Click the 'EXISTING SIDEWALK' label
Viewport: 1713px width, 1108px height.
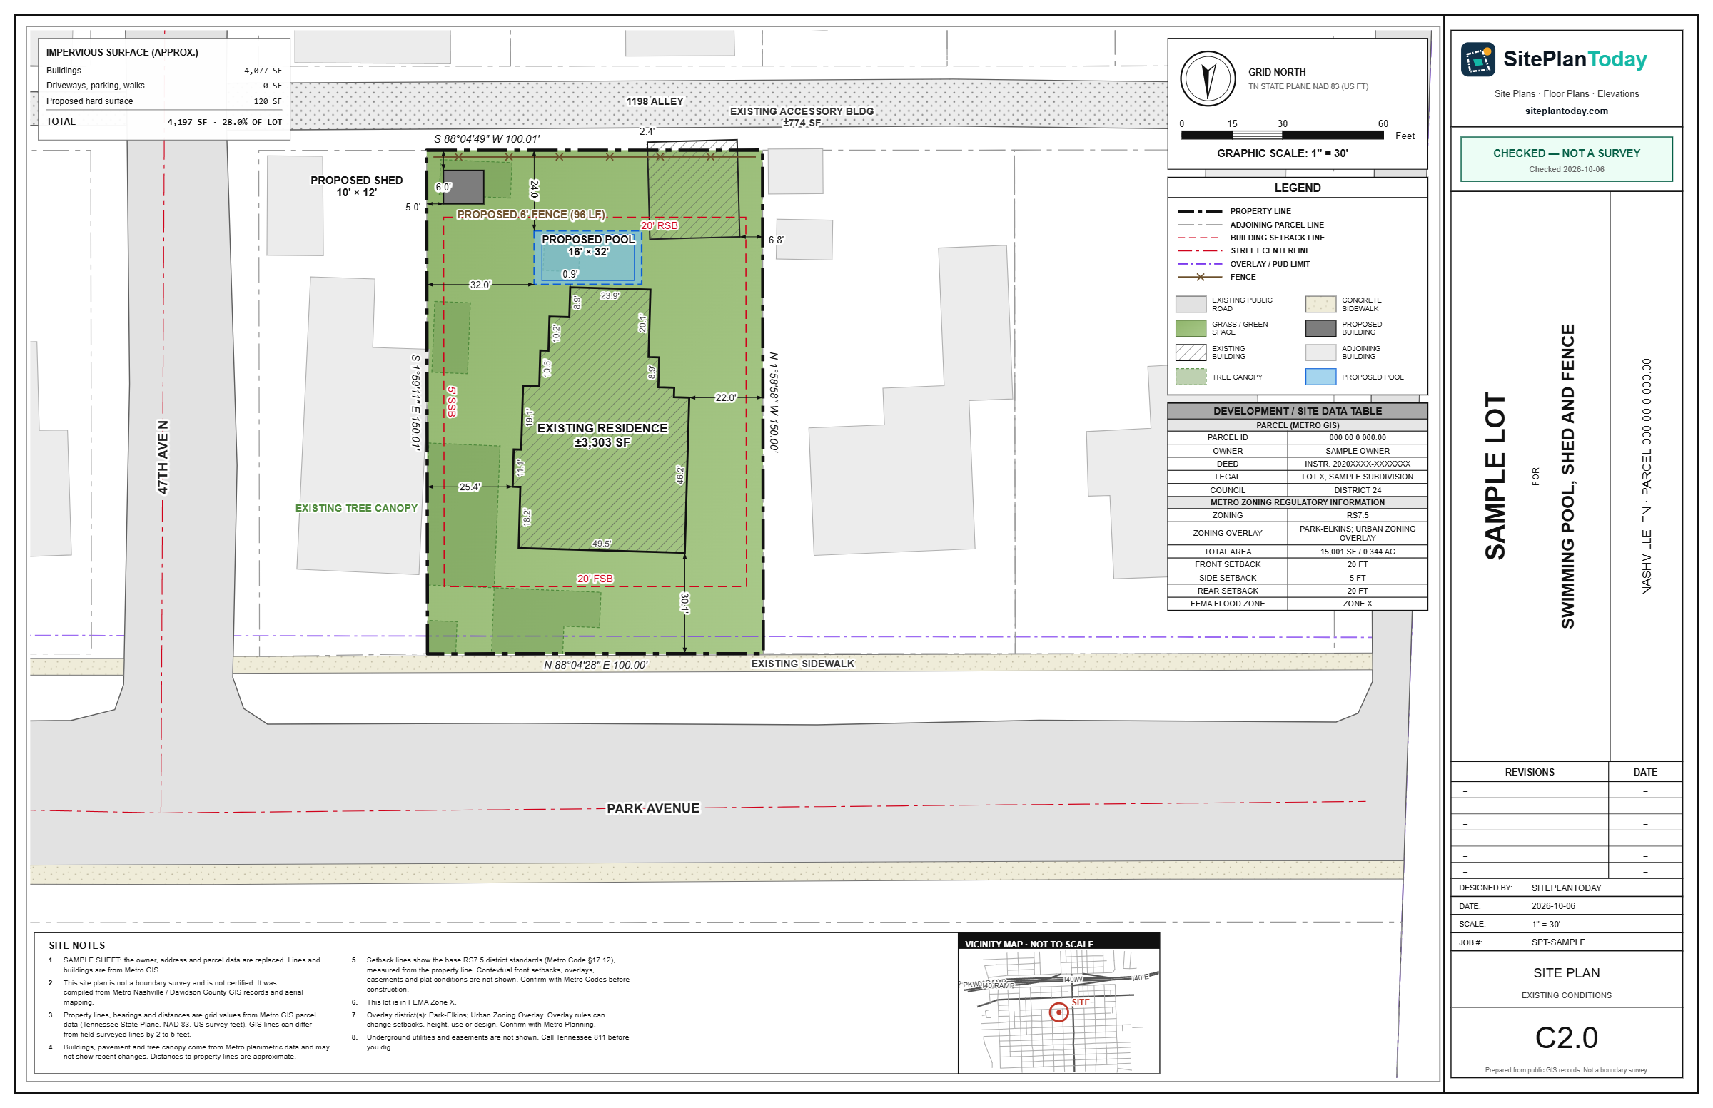click(x=802, y=664)
